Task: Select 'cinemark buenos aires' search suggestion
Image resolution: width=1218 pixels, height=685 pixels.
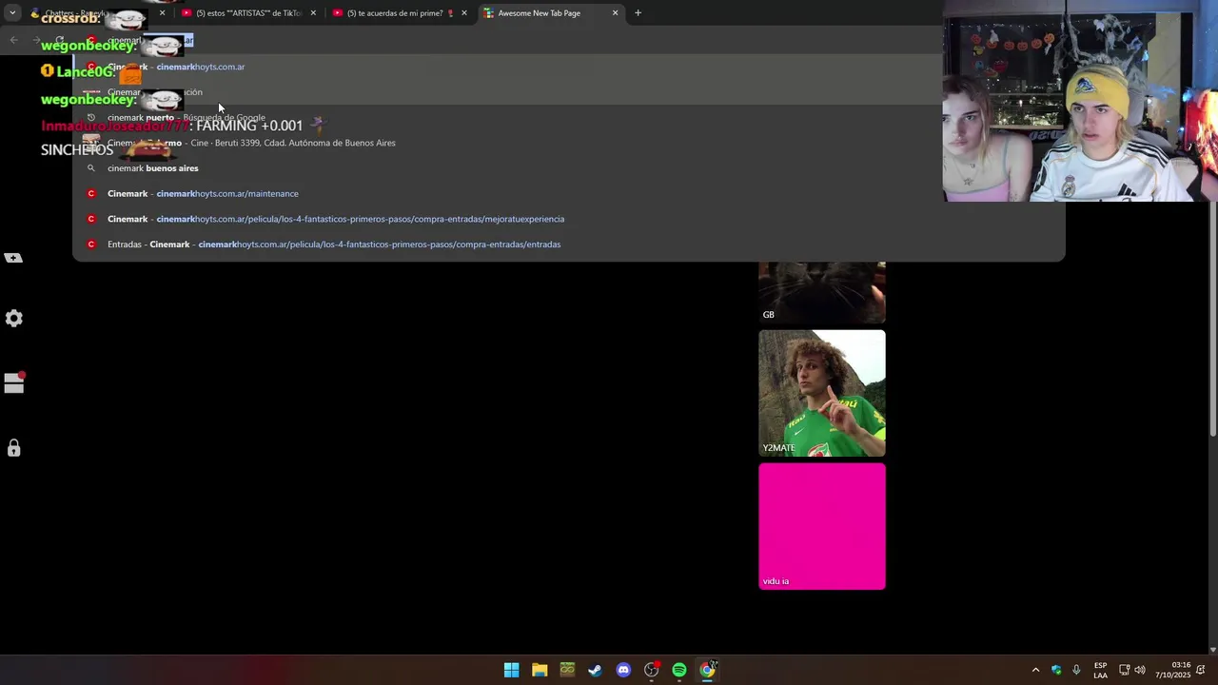Action: point(569,168)
